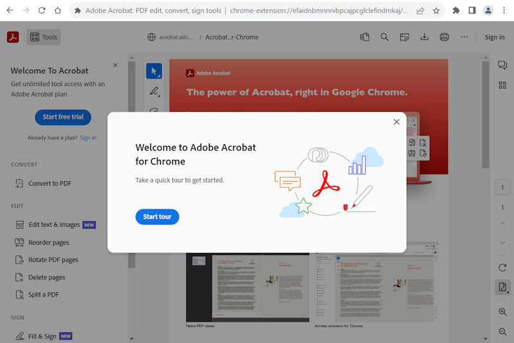Zoom in on the document
This screenshot has width=514, height=343.
pyautogui.click(x=502, y=312)
